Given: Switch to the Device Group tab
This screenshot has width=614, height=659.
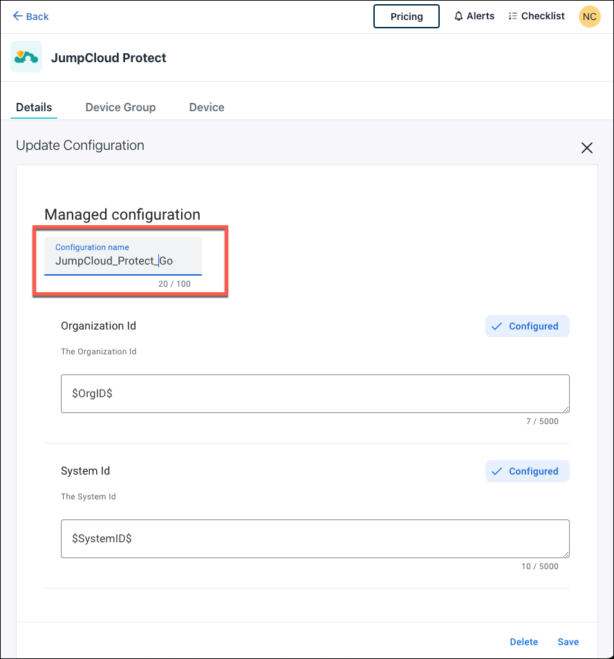Looking at the screenshot, I should point(120,107).
